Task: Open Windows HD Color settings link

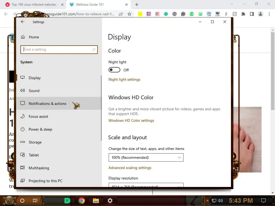Action: tap(131, 120)
